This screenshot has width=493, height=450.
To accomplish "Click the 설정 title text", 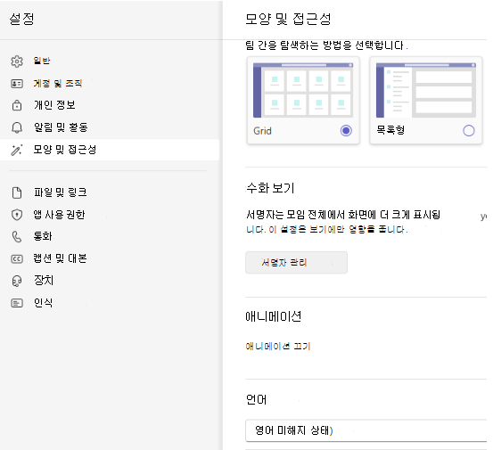I will pyautogui.click(x=21, y=19).
